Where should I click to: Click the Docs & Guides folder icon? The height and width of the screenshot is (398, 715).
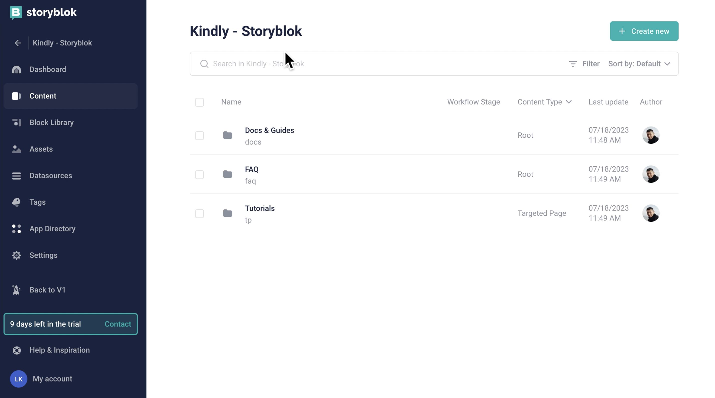228,135
